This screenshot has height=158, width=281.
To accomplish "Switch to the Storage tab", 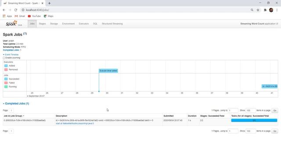I will point(54,24).
